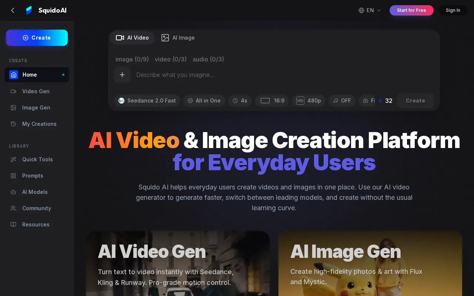The image size is (474, 296).
Task: Click the "image (0/9)" reference counter
Action: pyautogui.click(x=132, y=59)
